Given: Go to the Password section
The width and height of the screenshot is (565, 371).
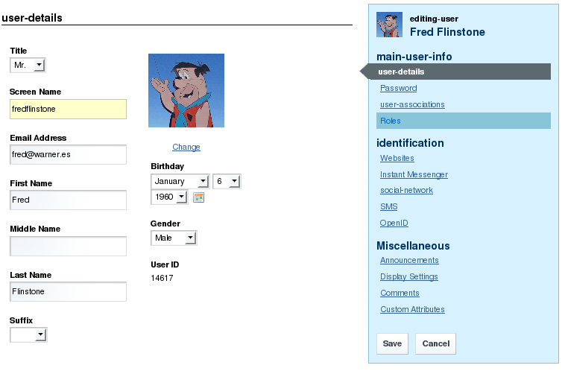Looking at the screenshot, I should click(398, 88).
